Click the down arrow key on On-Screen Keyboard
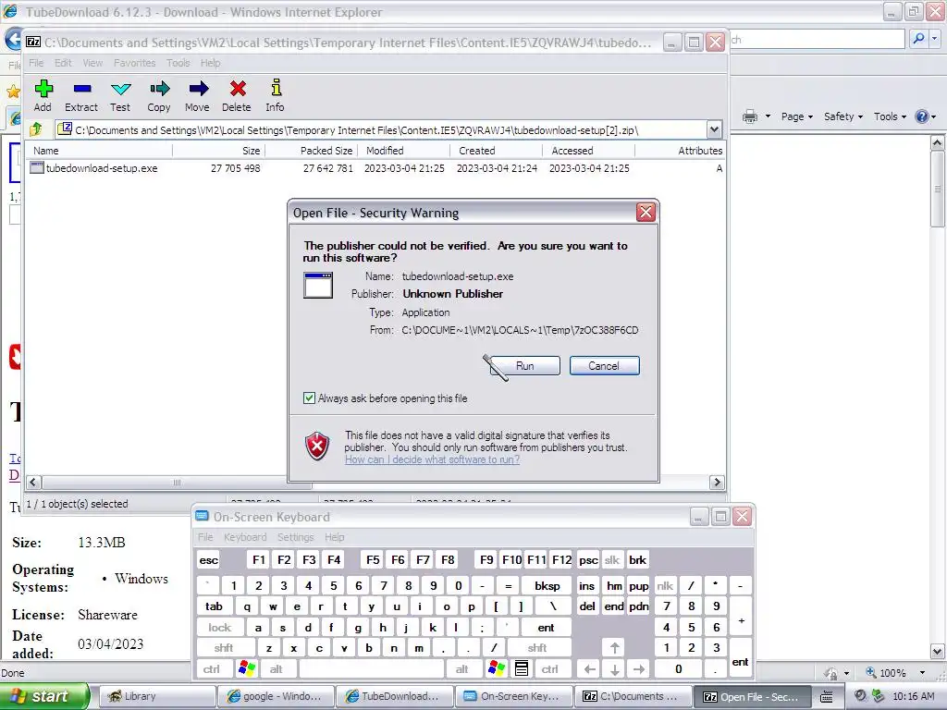The width and height of the screenshot is (947, 710). click(614, 668)
